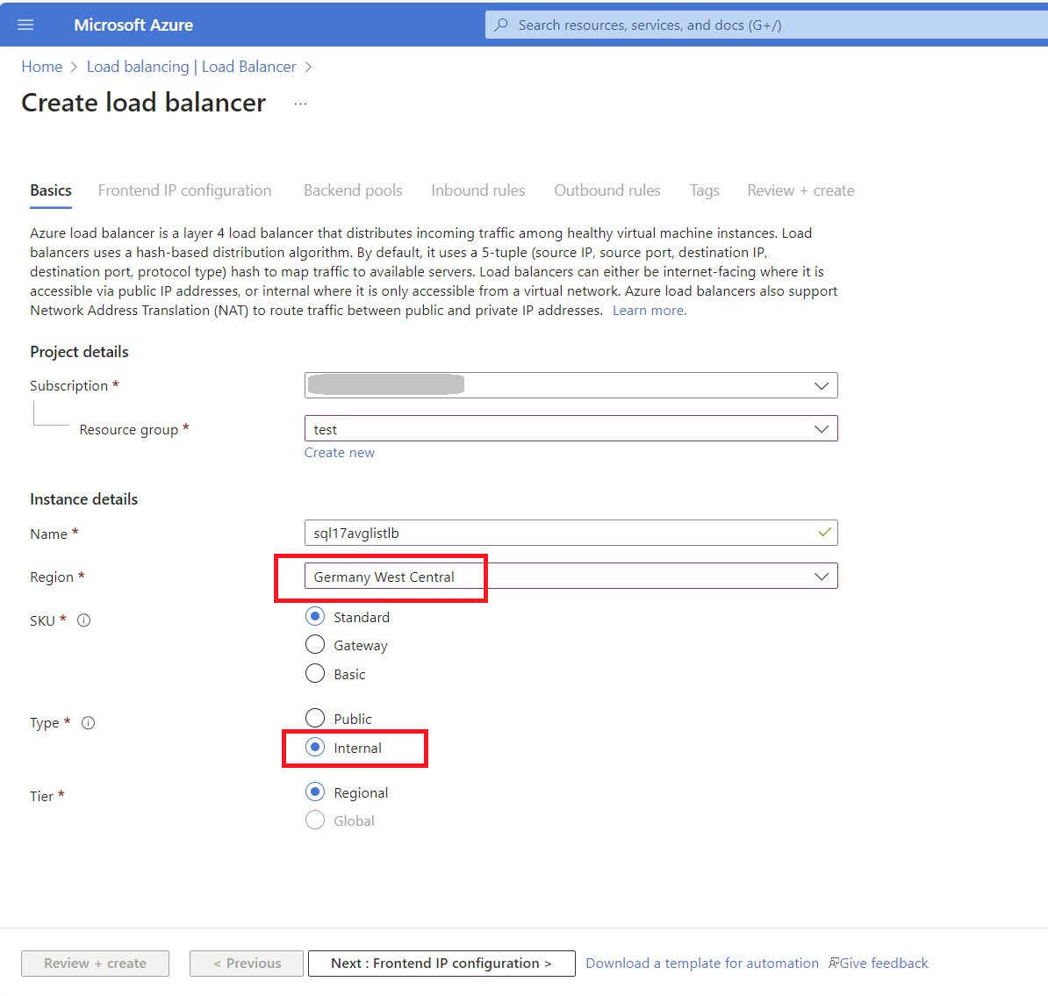Viewport: 1048px width, 996px height.
Task: Open Load balancing | Load Balancer breadcrumb
Action: [x=191, y=67]
